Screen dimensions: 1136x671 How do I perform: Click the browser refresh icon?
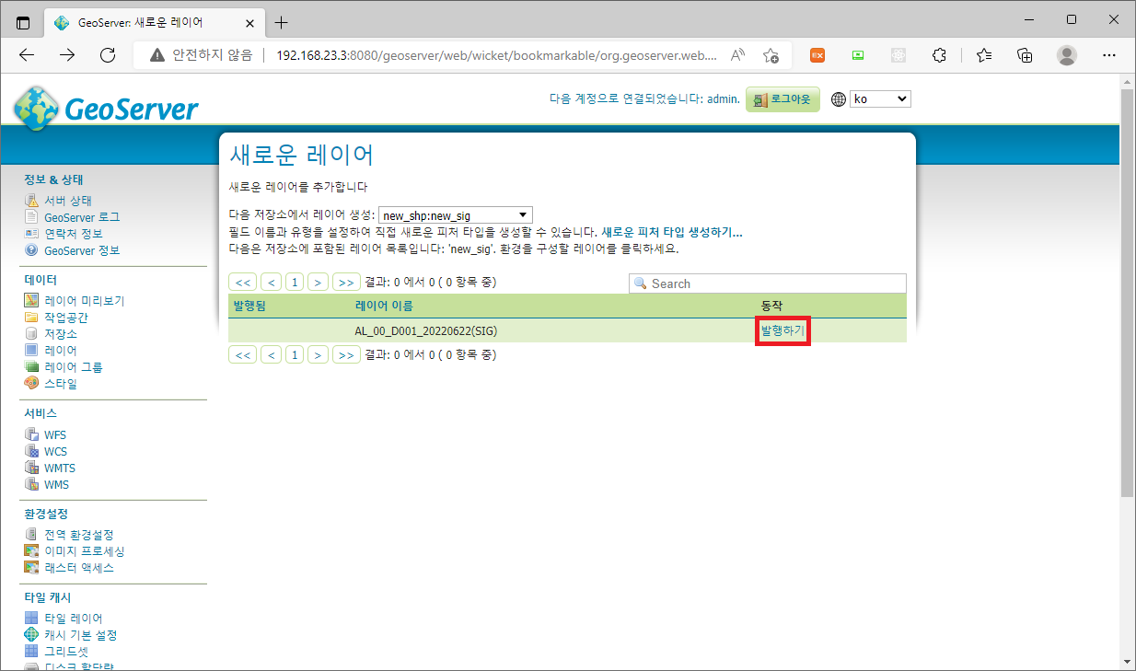click(x=108, y=55)
